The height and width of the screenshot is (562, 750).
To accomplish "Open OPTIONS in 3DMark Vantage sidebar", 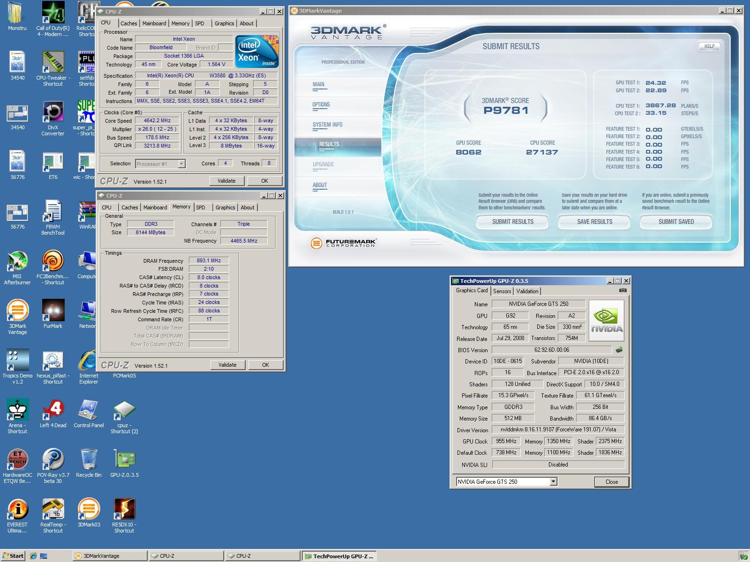I will coord(321,105).
